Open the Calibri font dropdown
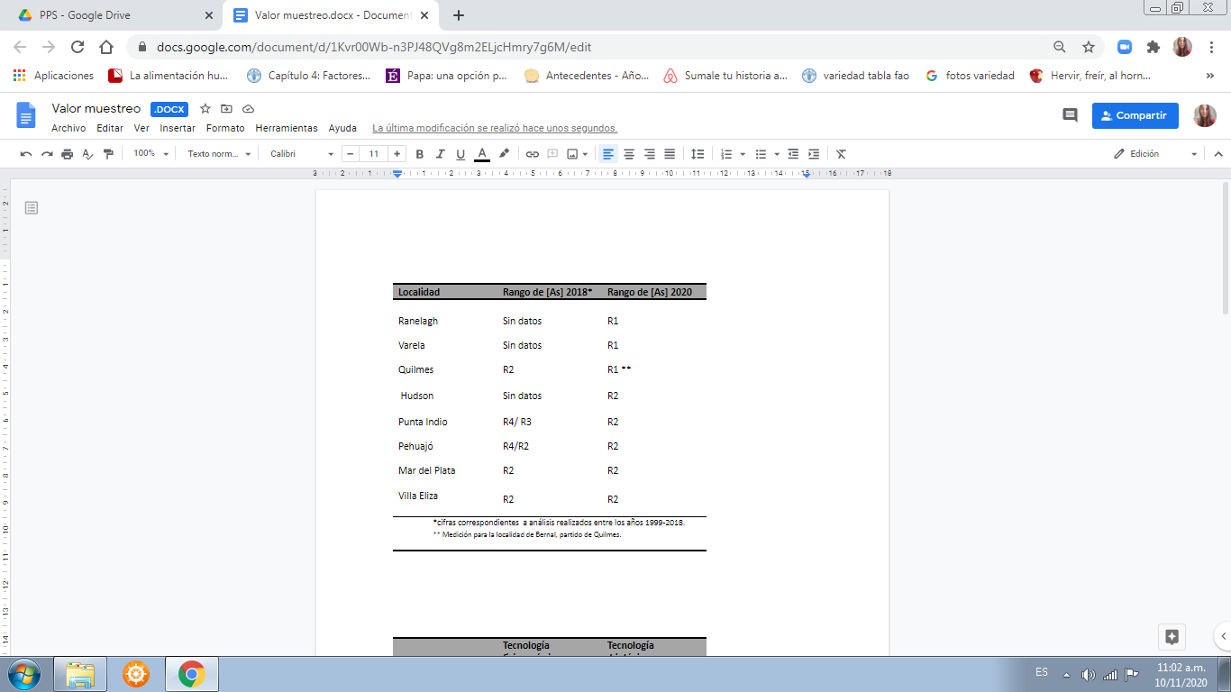Viewport: 1231px width, 692px height. [301, 154]
